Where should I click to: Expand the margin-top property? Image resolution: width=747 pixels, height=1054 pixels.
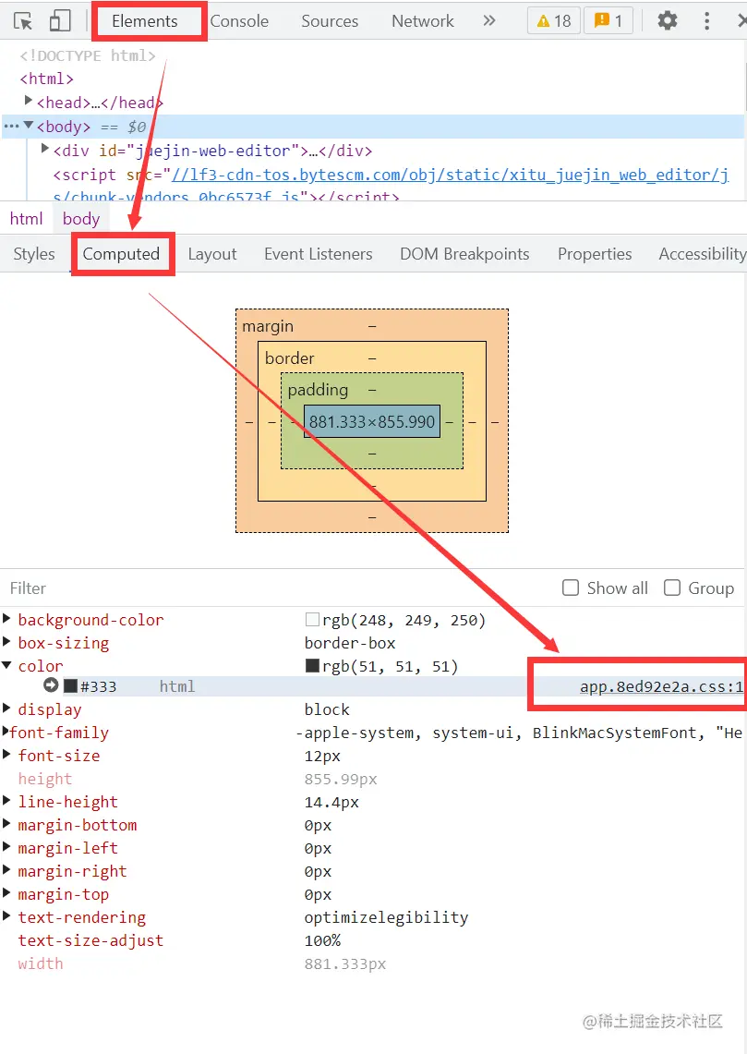[6, 892]
